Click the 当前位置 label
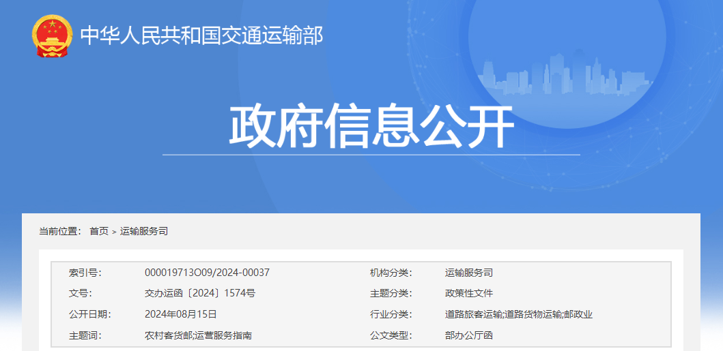Image resolution: width=723 pixels, height=351 pixels. 60,232
